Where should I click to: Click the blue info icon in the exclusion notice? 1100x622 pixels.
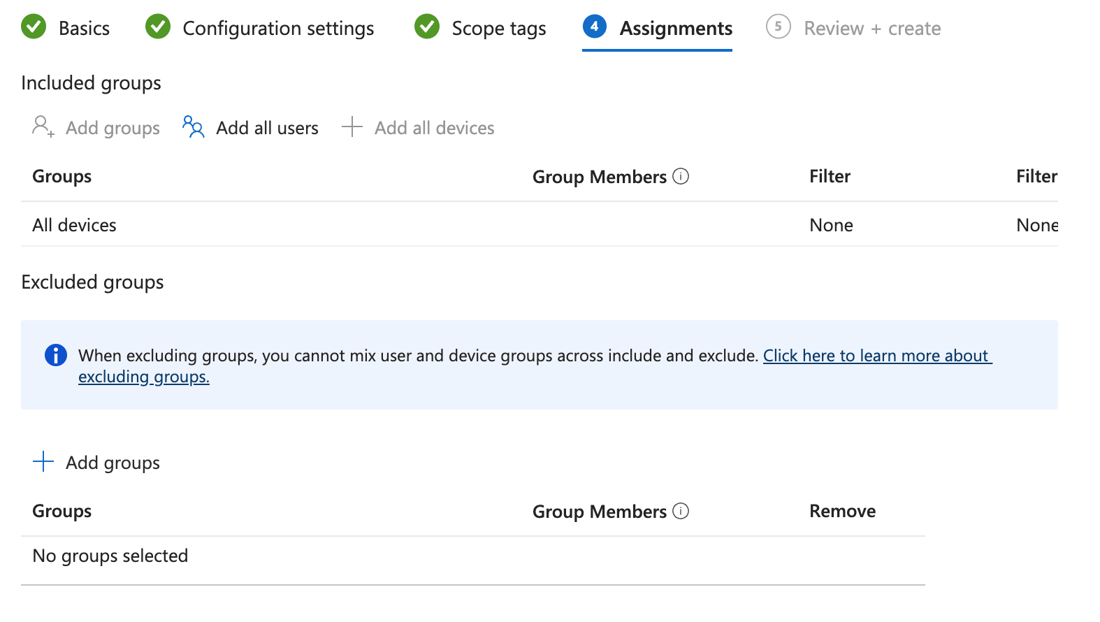56,355
